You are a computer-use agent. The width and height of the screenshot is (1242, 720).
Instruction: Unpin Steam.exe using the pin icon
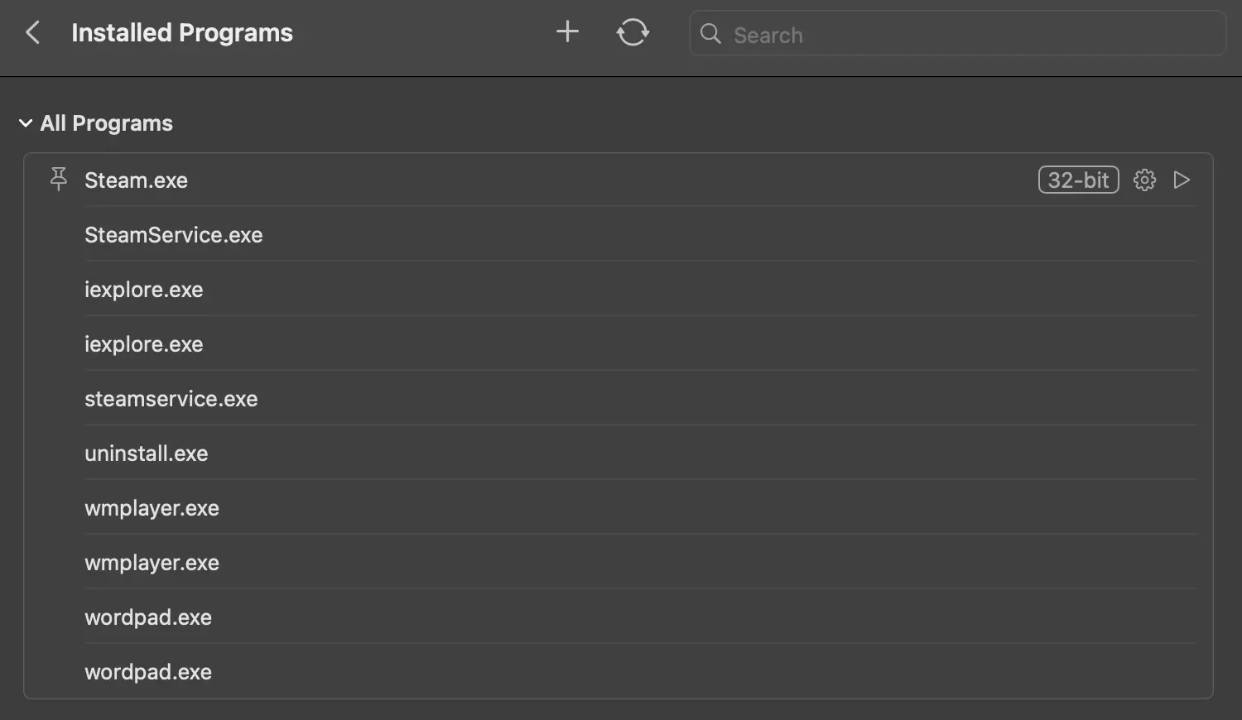(x=58, y=180)
